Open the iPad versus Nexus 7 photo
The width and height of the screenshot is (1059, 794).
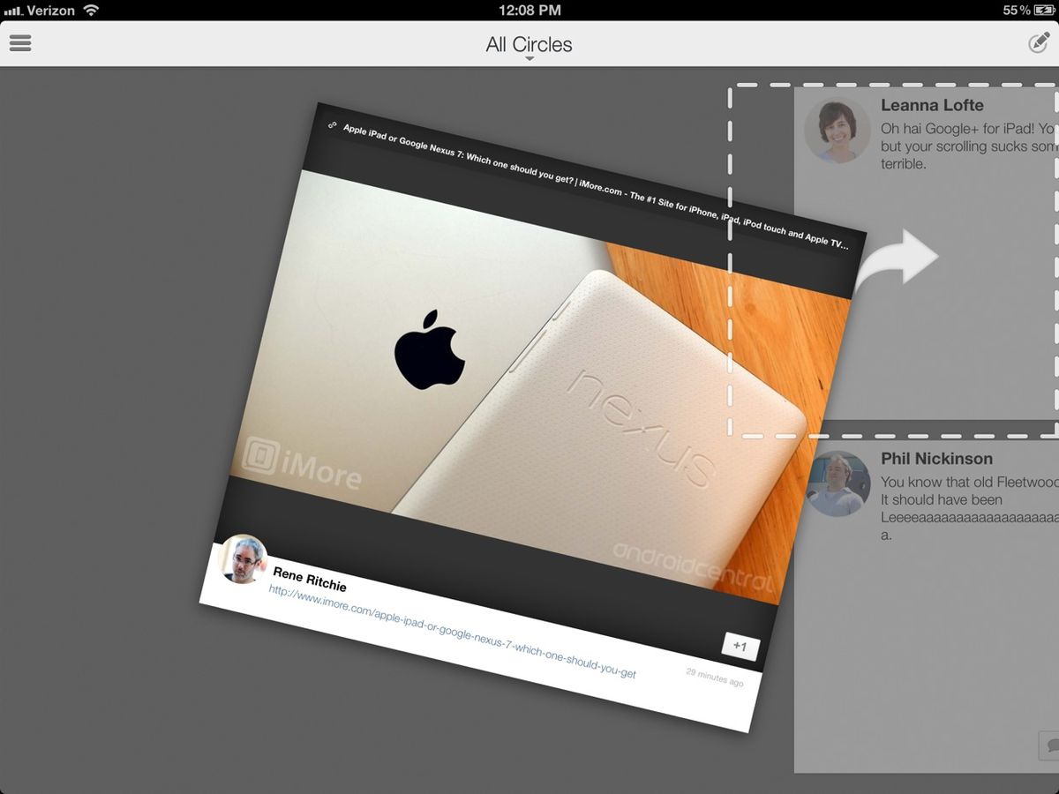point(529,371)
